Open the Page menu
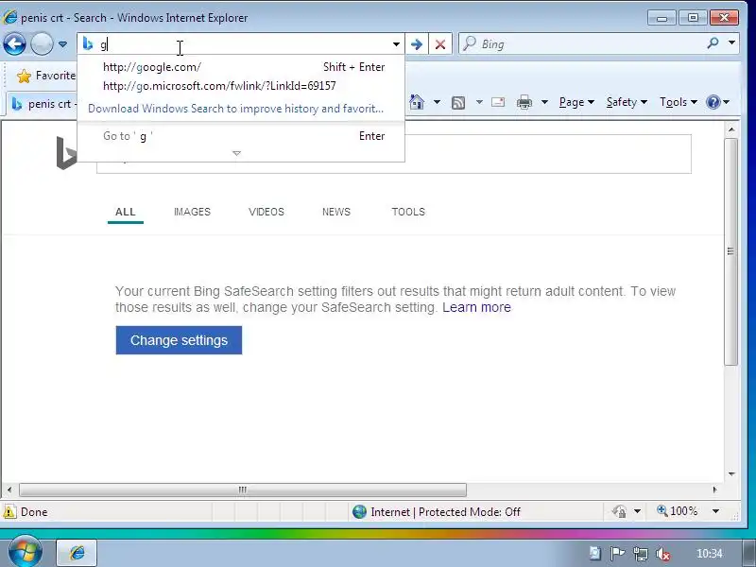The image size is (756, 567). 576,102
